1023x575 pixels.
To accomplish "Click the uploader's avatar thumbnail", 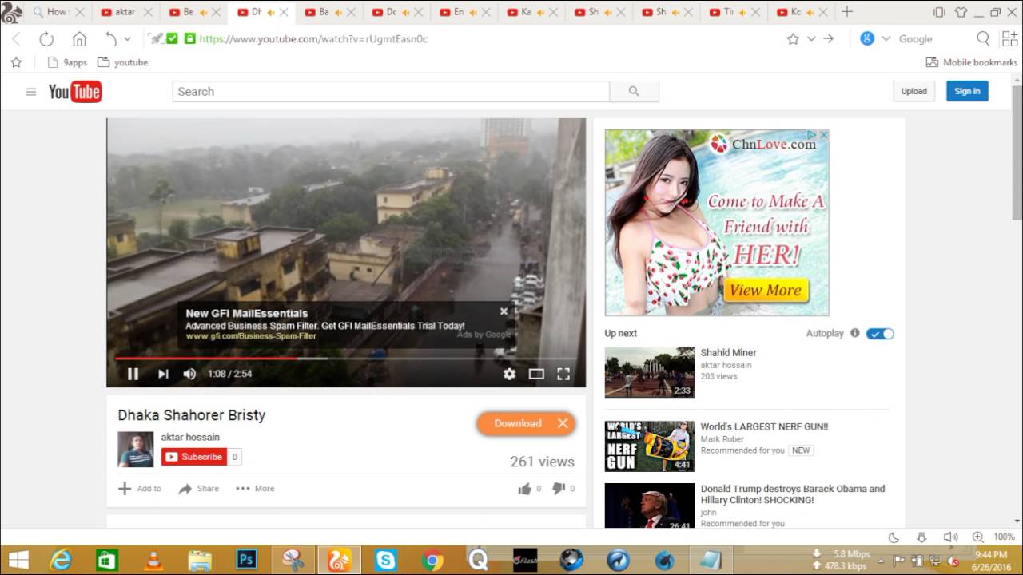I will pos(136,450).
